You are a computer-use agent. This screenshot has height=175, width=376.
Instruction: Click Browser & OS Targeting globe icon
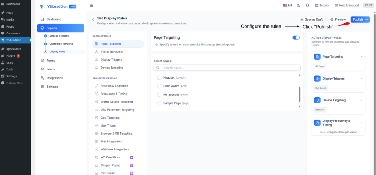point(97,134)
